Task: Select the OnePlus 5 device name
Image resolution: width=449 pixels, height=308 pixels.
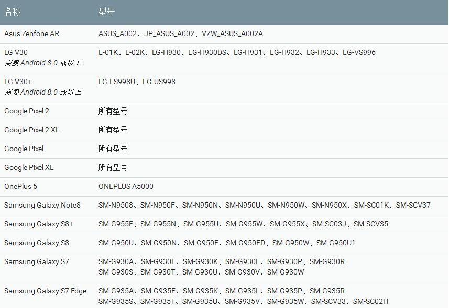Action: coord(19,186)
